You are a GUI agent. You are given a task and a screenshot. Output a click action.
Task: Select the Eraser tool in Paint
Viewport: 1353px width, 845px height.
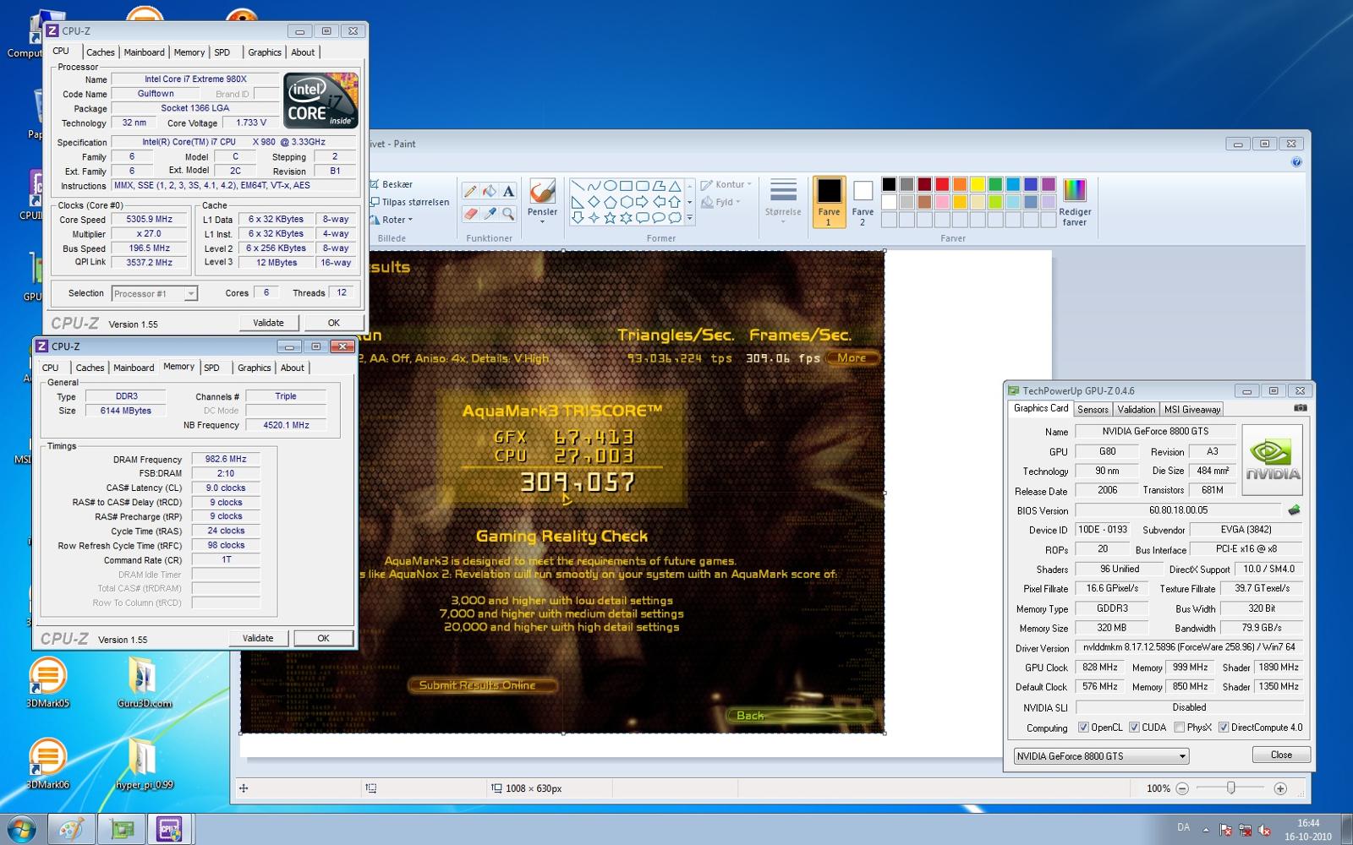click(x=470, y=214)
